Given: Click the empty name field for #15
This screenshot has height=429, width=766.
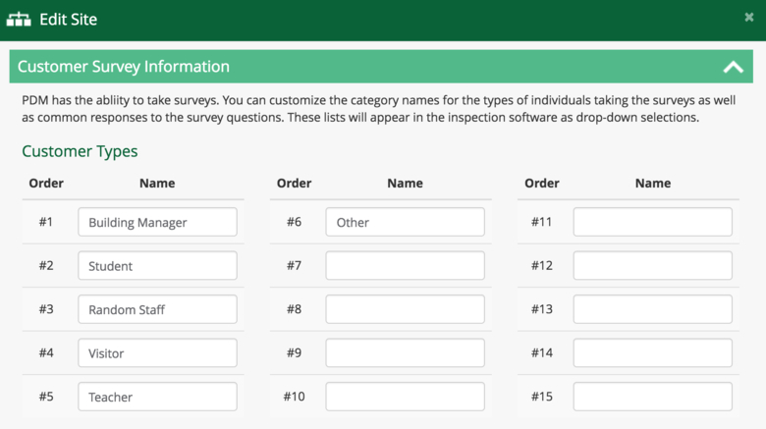Looking at the screenshot, I should [652, 397].
